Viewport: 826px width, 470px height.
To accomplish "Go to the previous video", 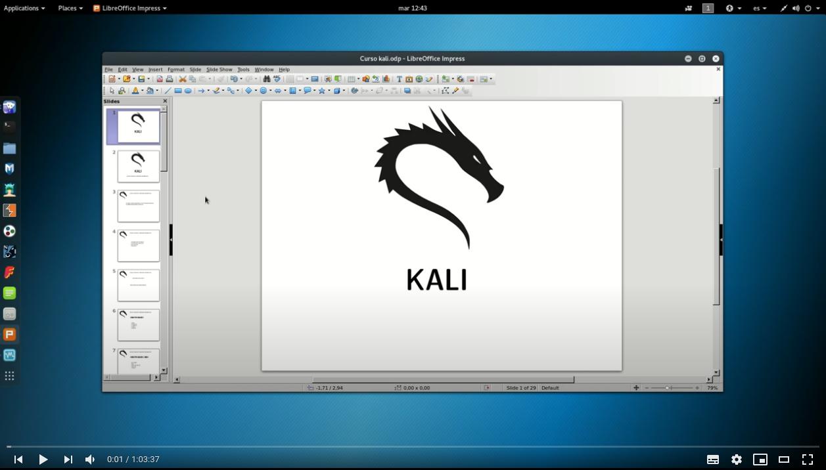I will coord(18,459).
